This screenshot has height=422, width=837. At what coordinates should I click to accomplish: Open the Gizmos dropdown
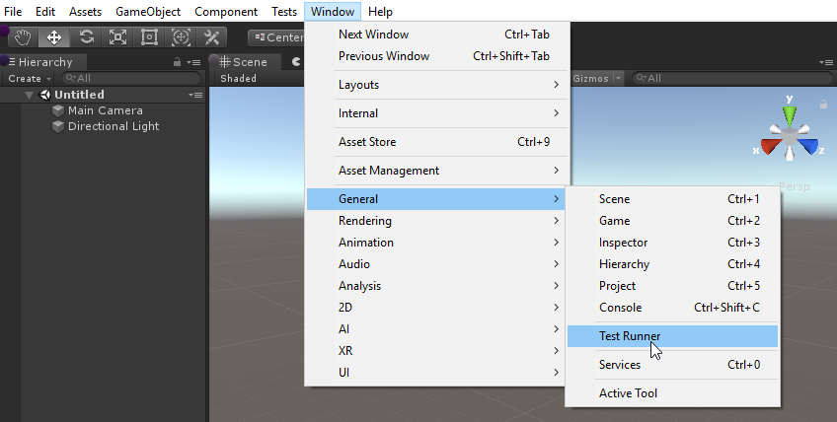[598, 78]
